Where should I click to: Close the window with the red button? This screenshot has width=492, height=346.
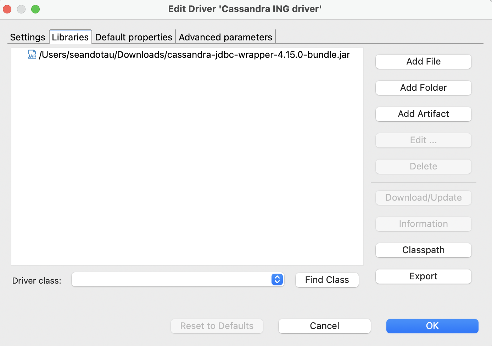click(7, 9)
